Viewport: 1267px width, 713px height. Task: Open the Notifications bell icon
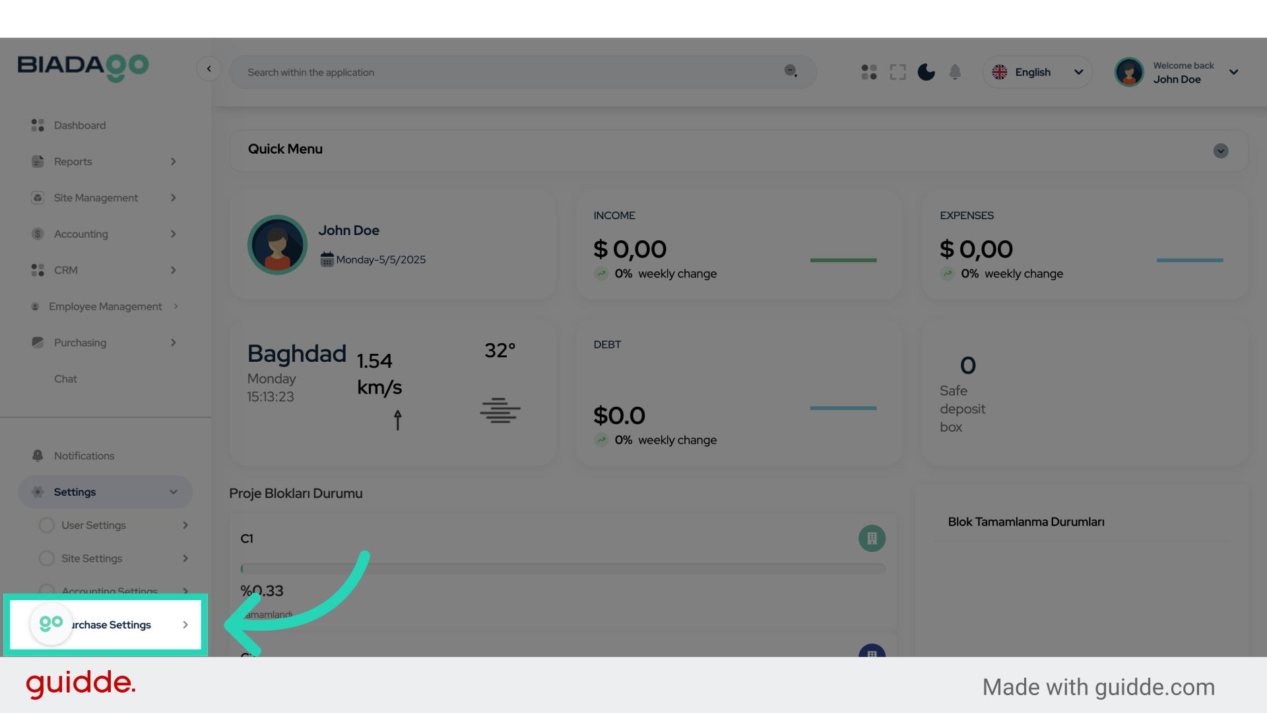pos(37,455)
